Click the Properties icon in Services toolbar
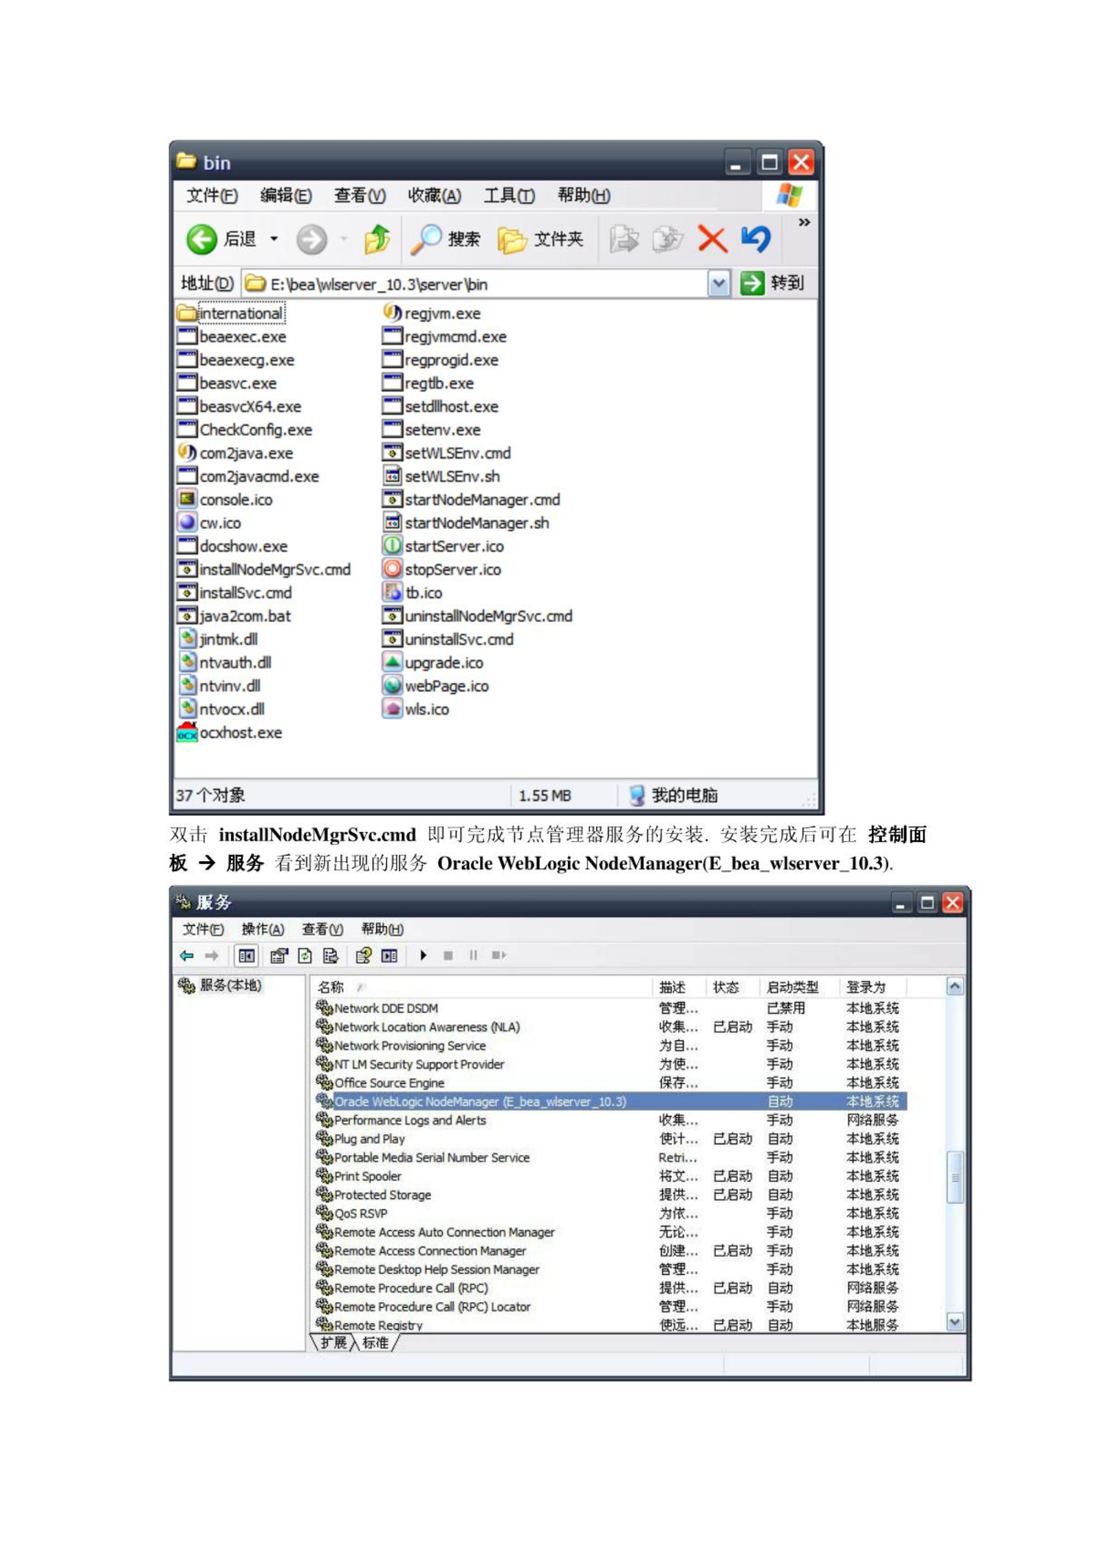The image size is (1096, 1549). coord(278,956)
